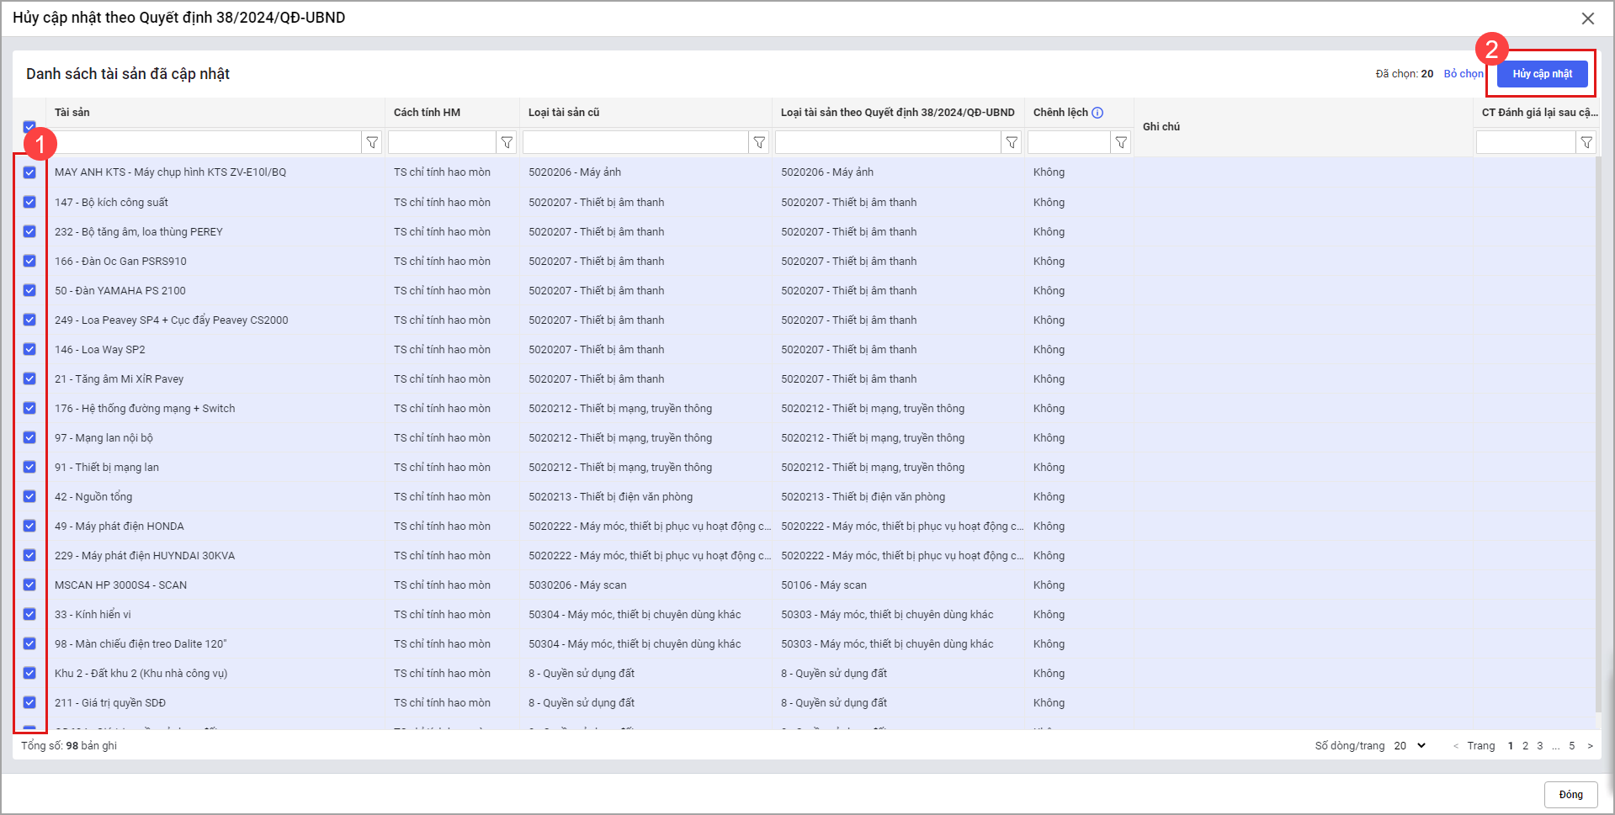Open the filter icon for Loại tài sản cũ
This screenshot has width=1615, height=815.
pos(759,143)
